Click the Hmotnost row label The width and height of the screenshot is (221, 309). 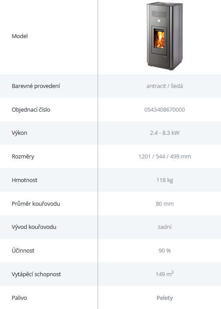(24, 180)
